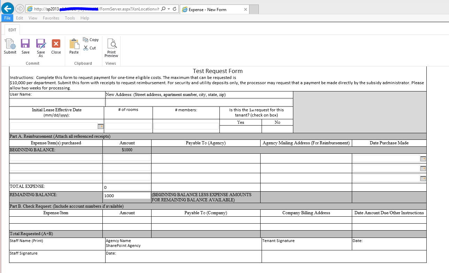Navigate back using the back arrow
The height and width of the screenshot is (273, 449).
point(7,8)
